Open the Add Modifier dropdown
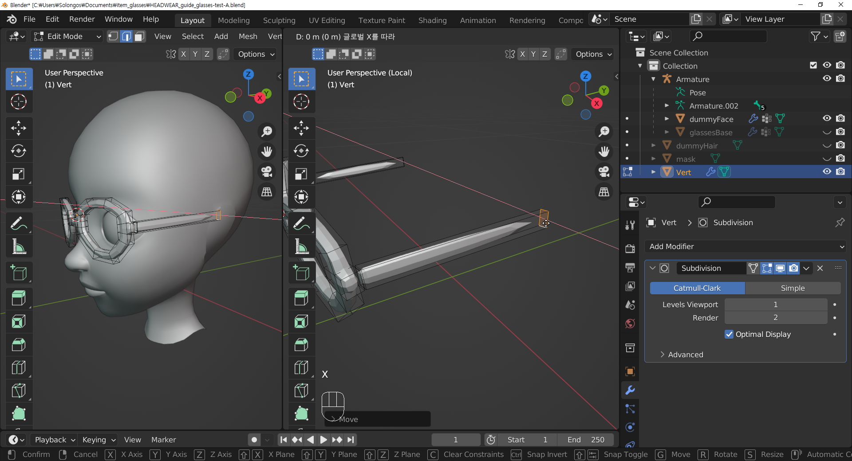Viewport: 852px width, 461px height. tap(745, 246)
